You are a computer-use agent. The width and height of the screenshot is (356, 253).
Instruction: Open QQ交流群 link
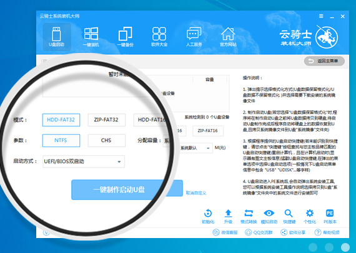259,232
